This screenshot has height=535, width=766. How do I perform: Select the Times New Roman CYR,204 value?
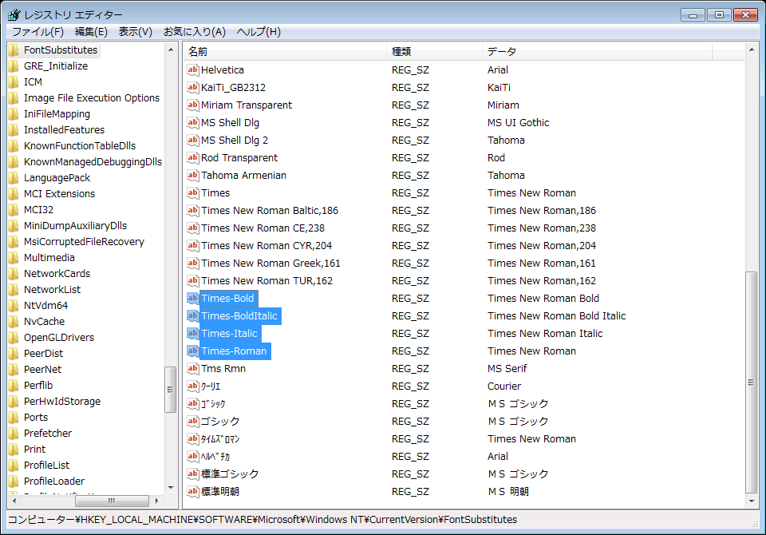[x=267, y=246]
